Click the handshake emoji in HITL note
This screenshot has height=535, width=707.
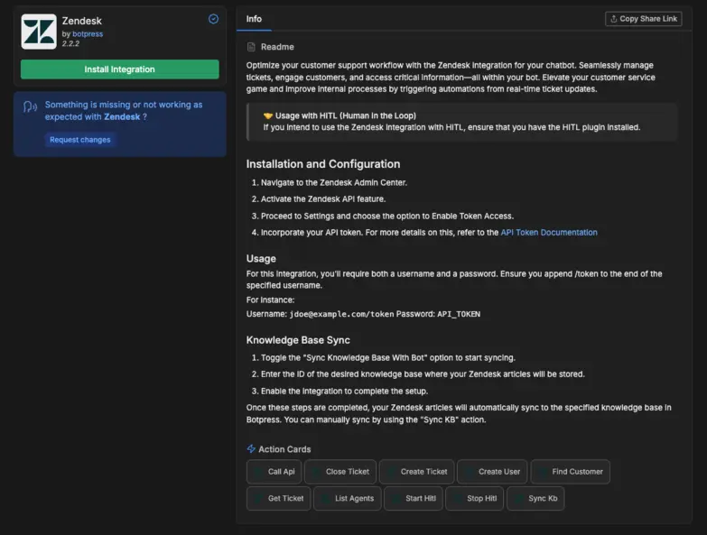[x=268, y=115]
